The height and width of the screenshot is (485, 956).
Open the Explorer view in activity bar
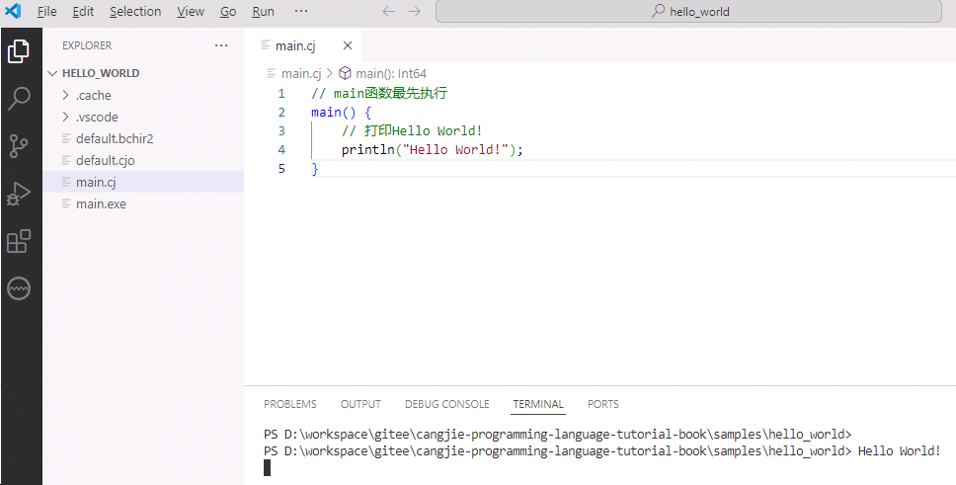[x=19, y=51]
